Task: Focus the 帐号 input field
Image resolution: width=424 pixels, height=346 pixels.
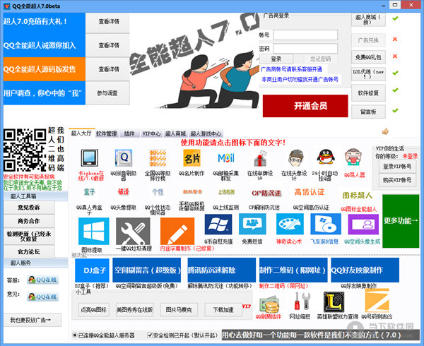Action: coord(305,35)
